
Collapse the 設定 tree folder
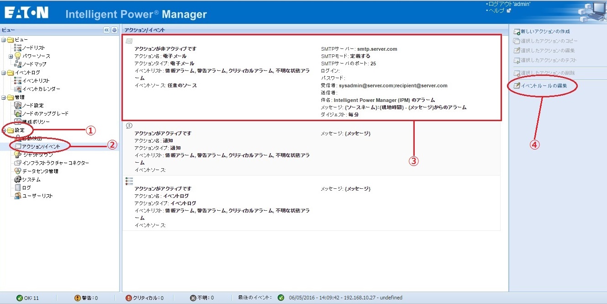click(x=3, y=130)
